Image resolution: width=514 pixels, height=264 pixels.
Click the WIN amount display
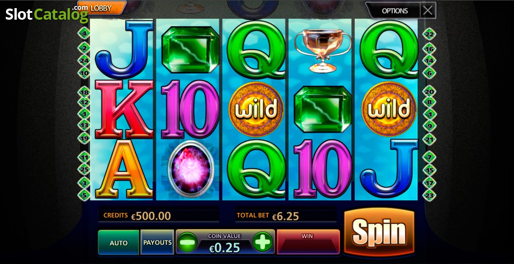coord(308,242)
